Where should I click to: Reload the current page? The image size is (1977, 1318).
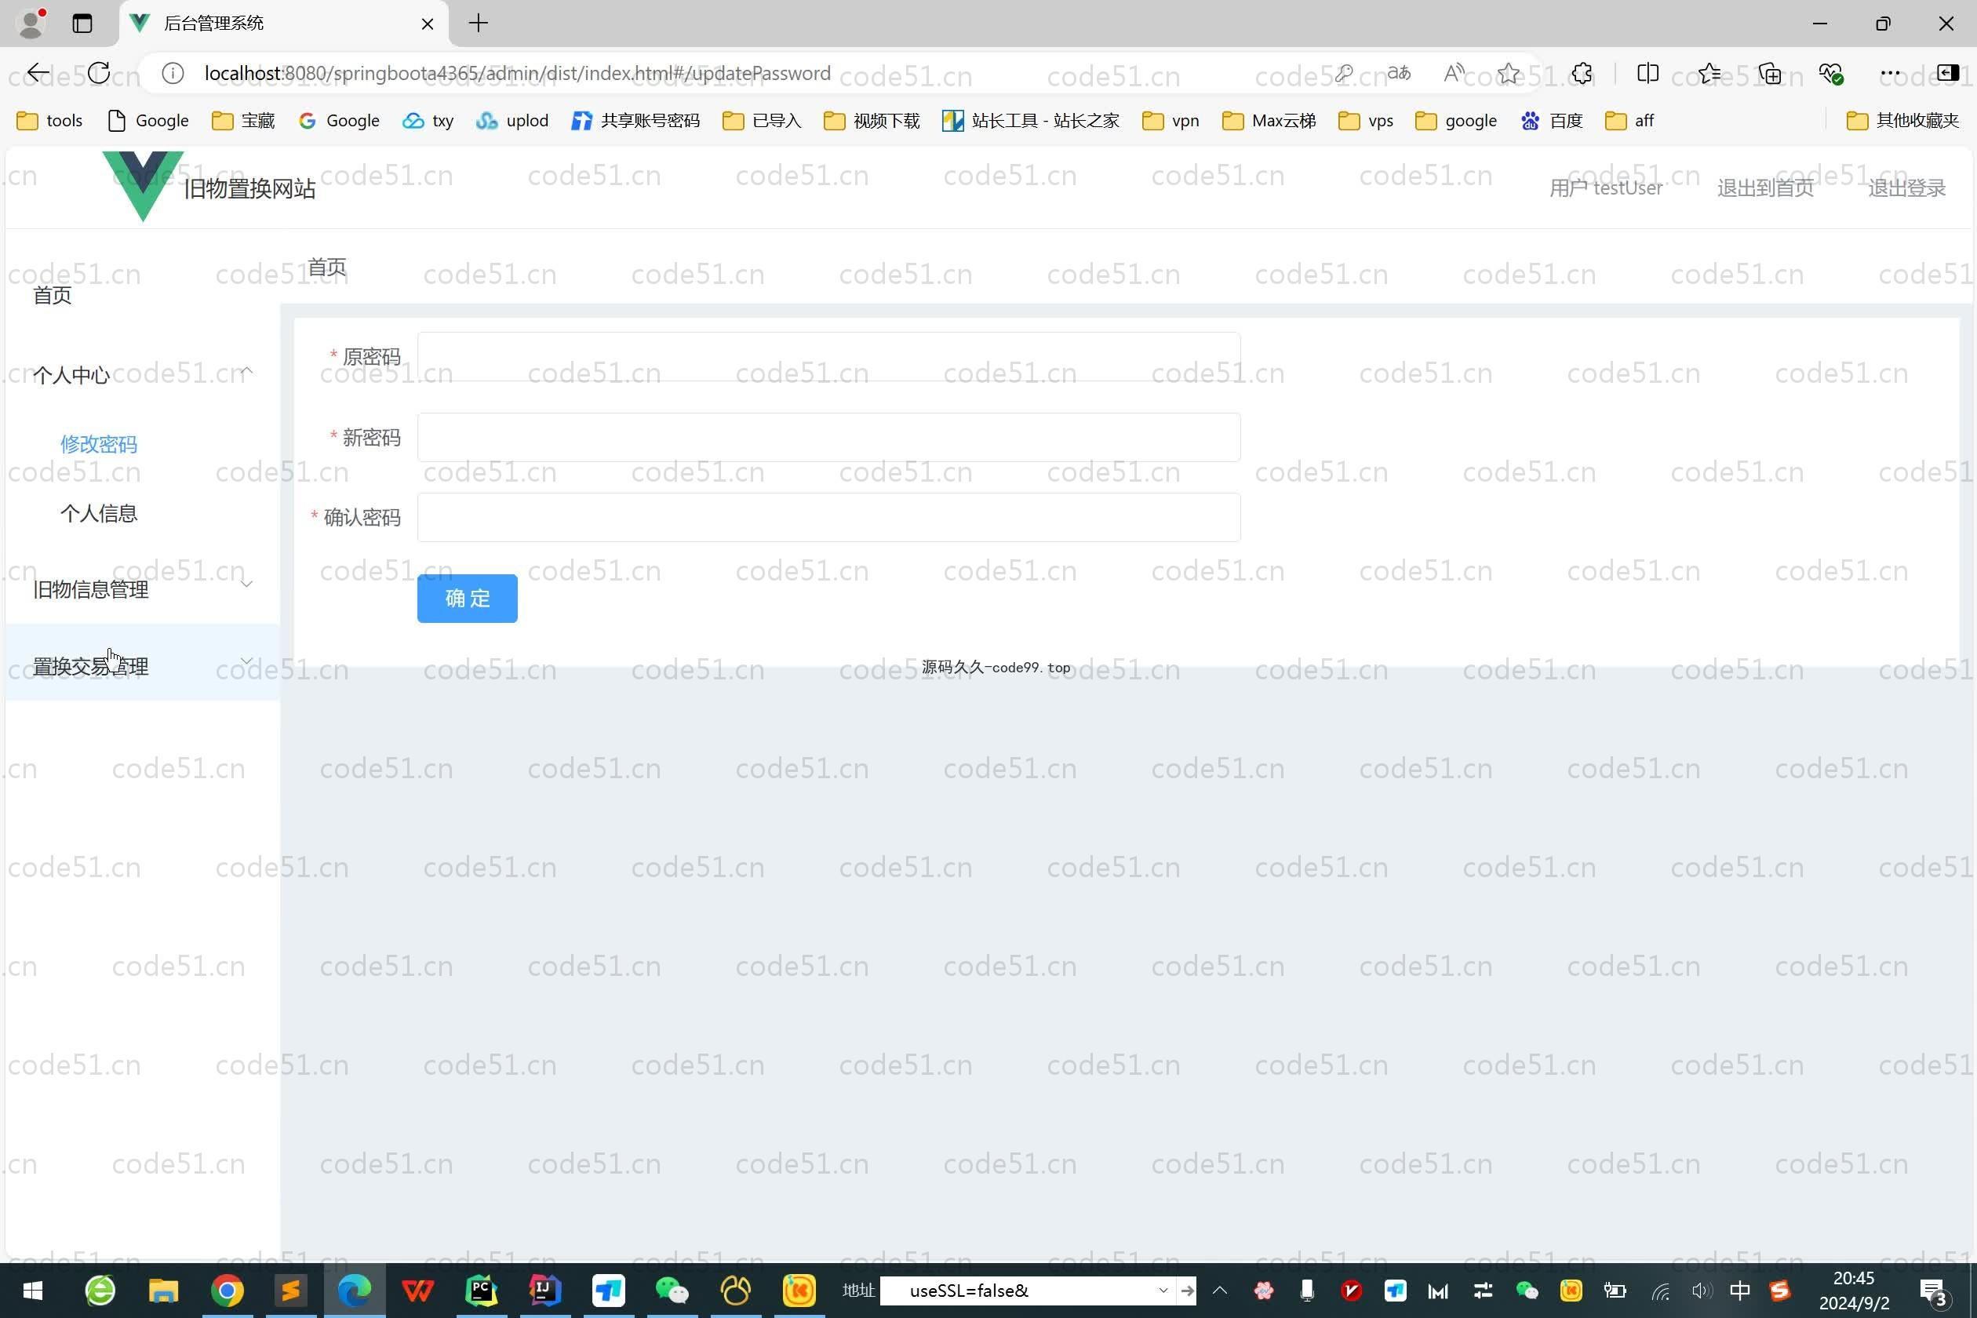tap(98, 73)
